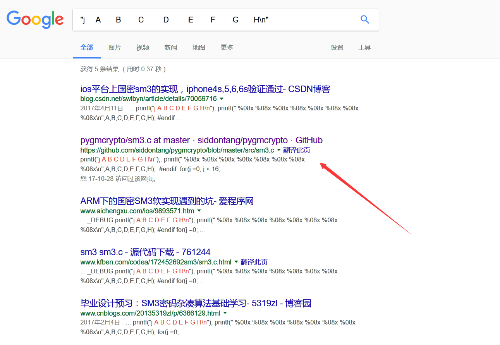The image size is (500, 345).
Task: Switch to the 视频 tab
Action: (143, 48)
